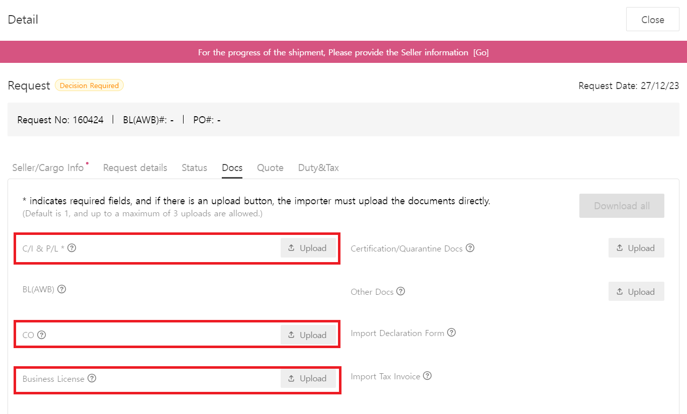Follow the [Go] link in banner

point(481,52)
